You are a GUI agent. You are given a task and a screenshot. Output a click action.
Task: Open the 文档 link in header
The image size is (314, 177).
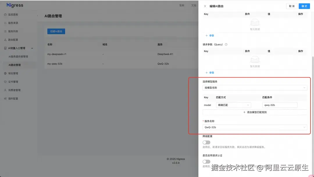pyautogui.click(x=194, y=6)
